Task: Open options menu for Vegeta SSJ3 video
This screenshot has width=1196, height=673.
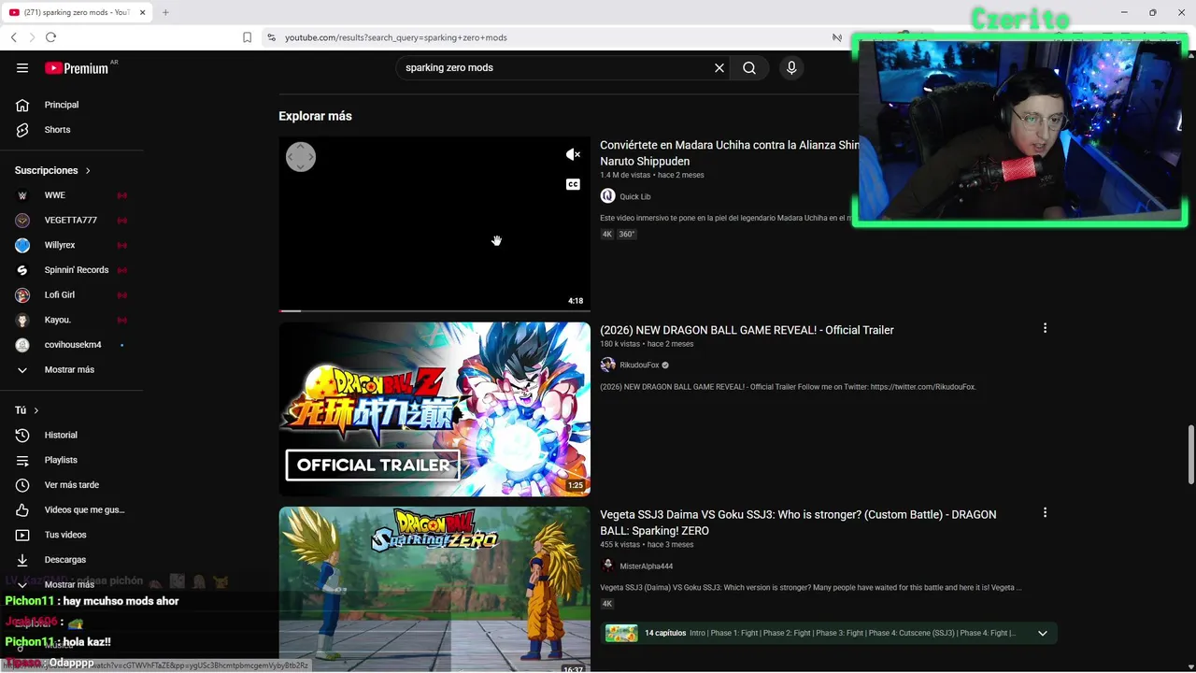Action: click(x=1045, y=512)
